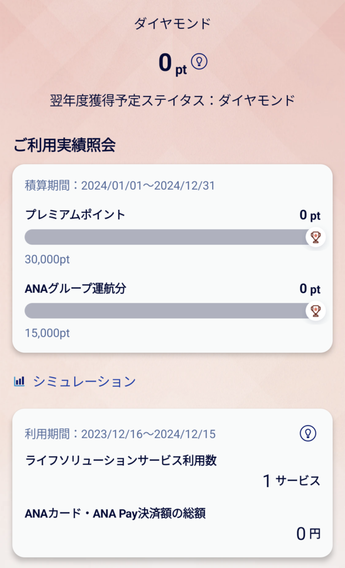Select the ダイヤモンド status title at top
The height and width of the screenshot is (568, 345).
pyautogui.click(x=172, y=24)
